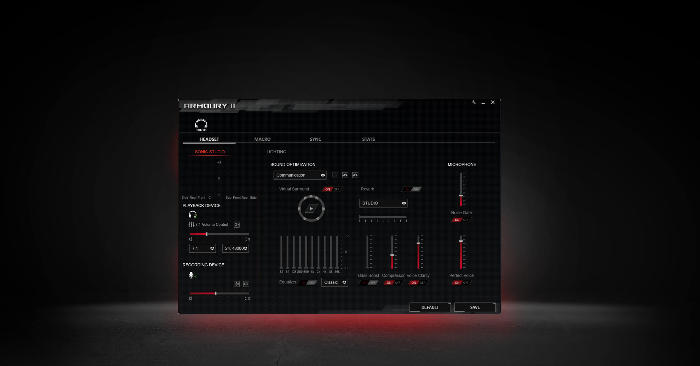This screenshot has width=700, height=366.
Task: Switch to the MACRO tab
Action: click(262, 139)
